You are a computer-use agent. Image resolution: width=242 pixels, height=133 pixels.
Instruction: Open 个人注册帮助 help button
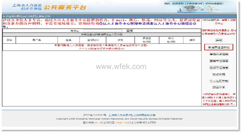point(219,81)
